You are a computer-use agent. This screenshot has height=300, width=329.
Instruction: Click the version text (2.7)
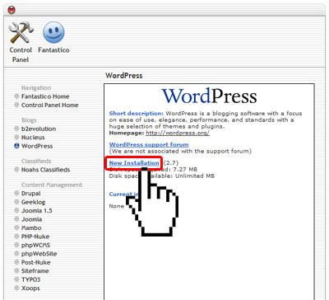pos(171,163)
